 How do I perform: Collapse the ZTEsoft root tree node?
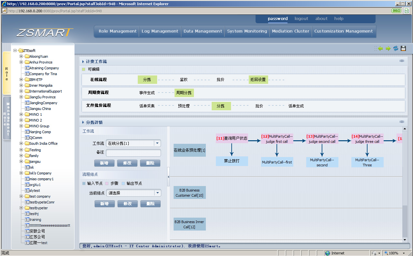click(15, 51)
